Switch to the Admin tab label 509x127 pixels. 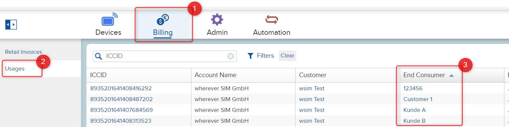point(217,32)
